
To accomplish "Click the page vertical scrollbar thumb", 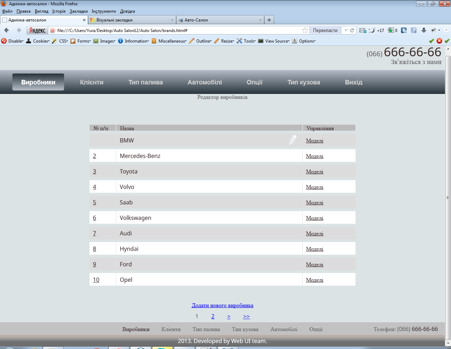I will point(448,197).
